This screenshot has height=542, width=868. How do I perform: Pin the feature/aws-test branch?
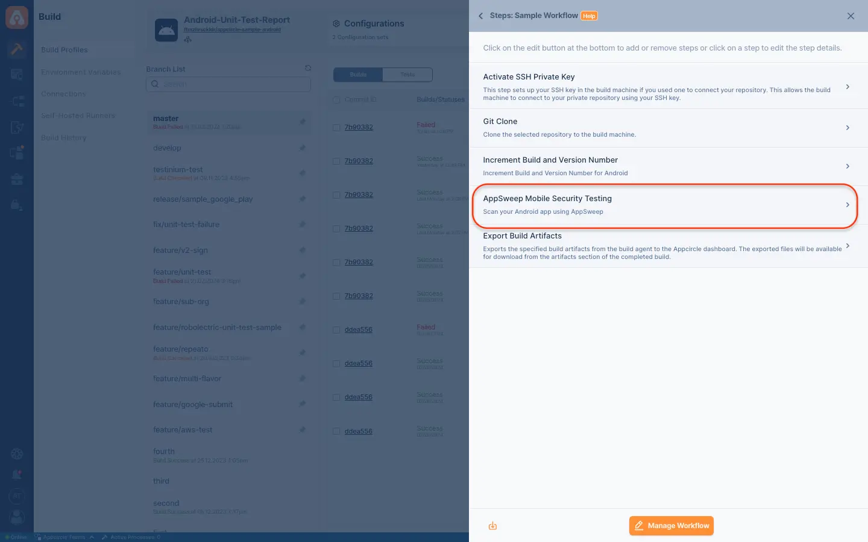coord(303,429)
